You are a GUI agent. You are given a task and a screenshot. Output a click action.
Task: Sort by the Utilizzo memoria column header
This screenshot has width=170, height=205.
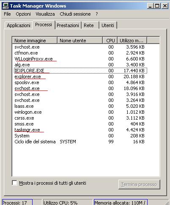(x=132, y=41)
